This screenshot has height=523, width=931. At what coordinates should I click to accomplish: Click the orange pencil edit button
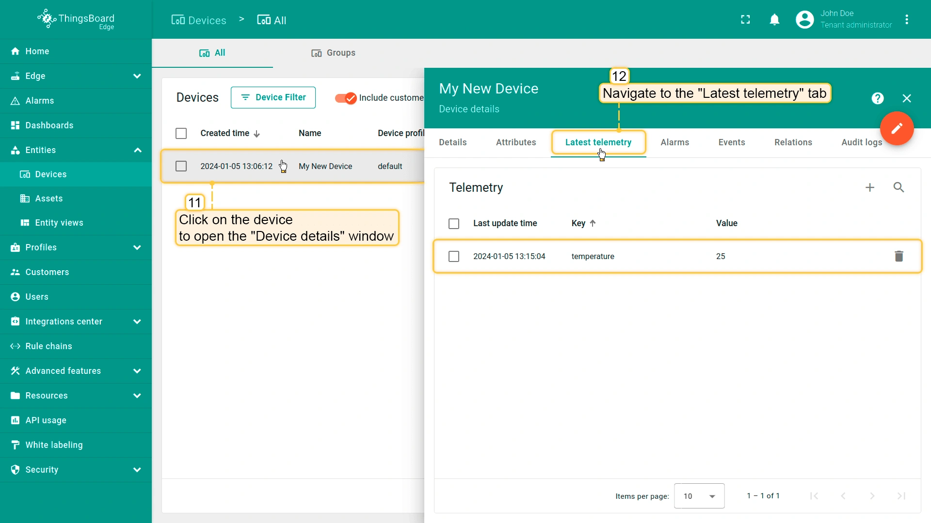click(x=897, y=128)
